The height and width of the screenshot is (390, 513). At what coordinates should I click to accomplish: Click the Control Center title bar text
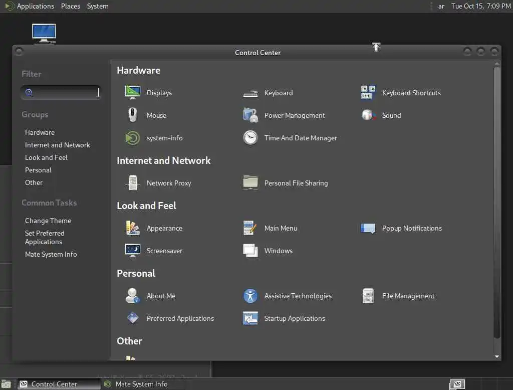tap(258, 53)
